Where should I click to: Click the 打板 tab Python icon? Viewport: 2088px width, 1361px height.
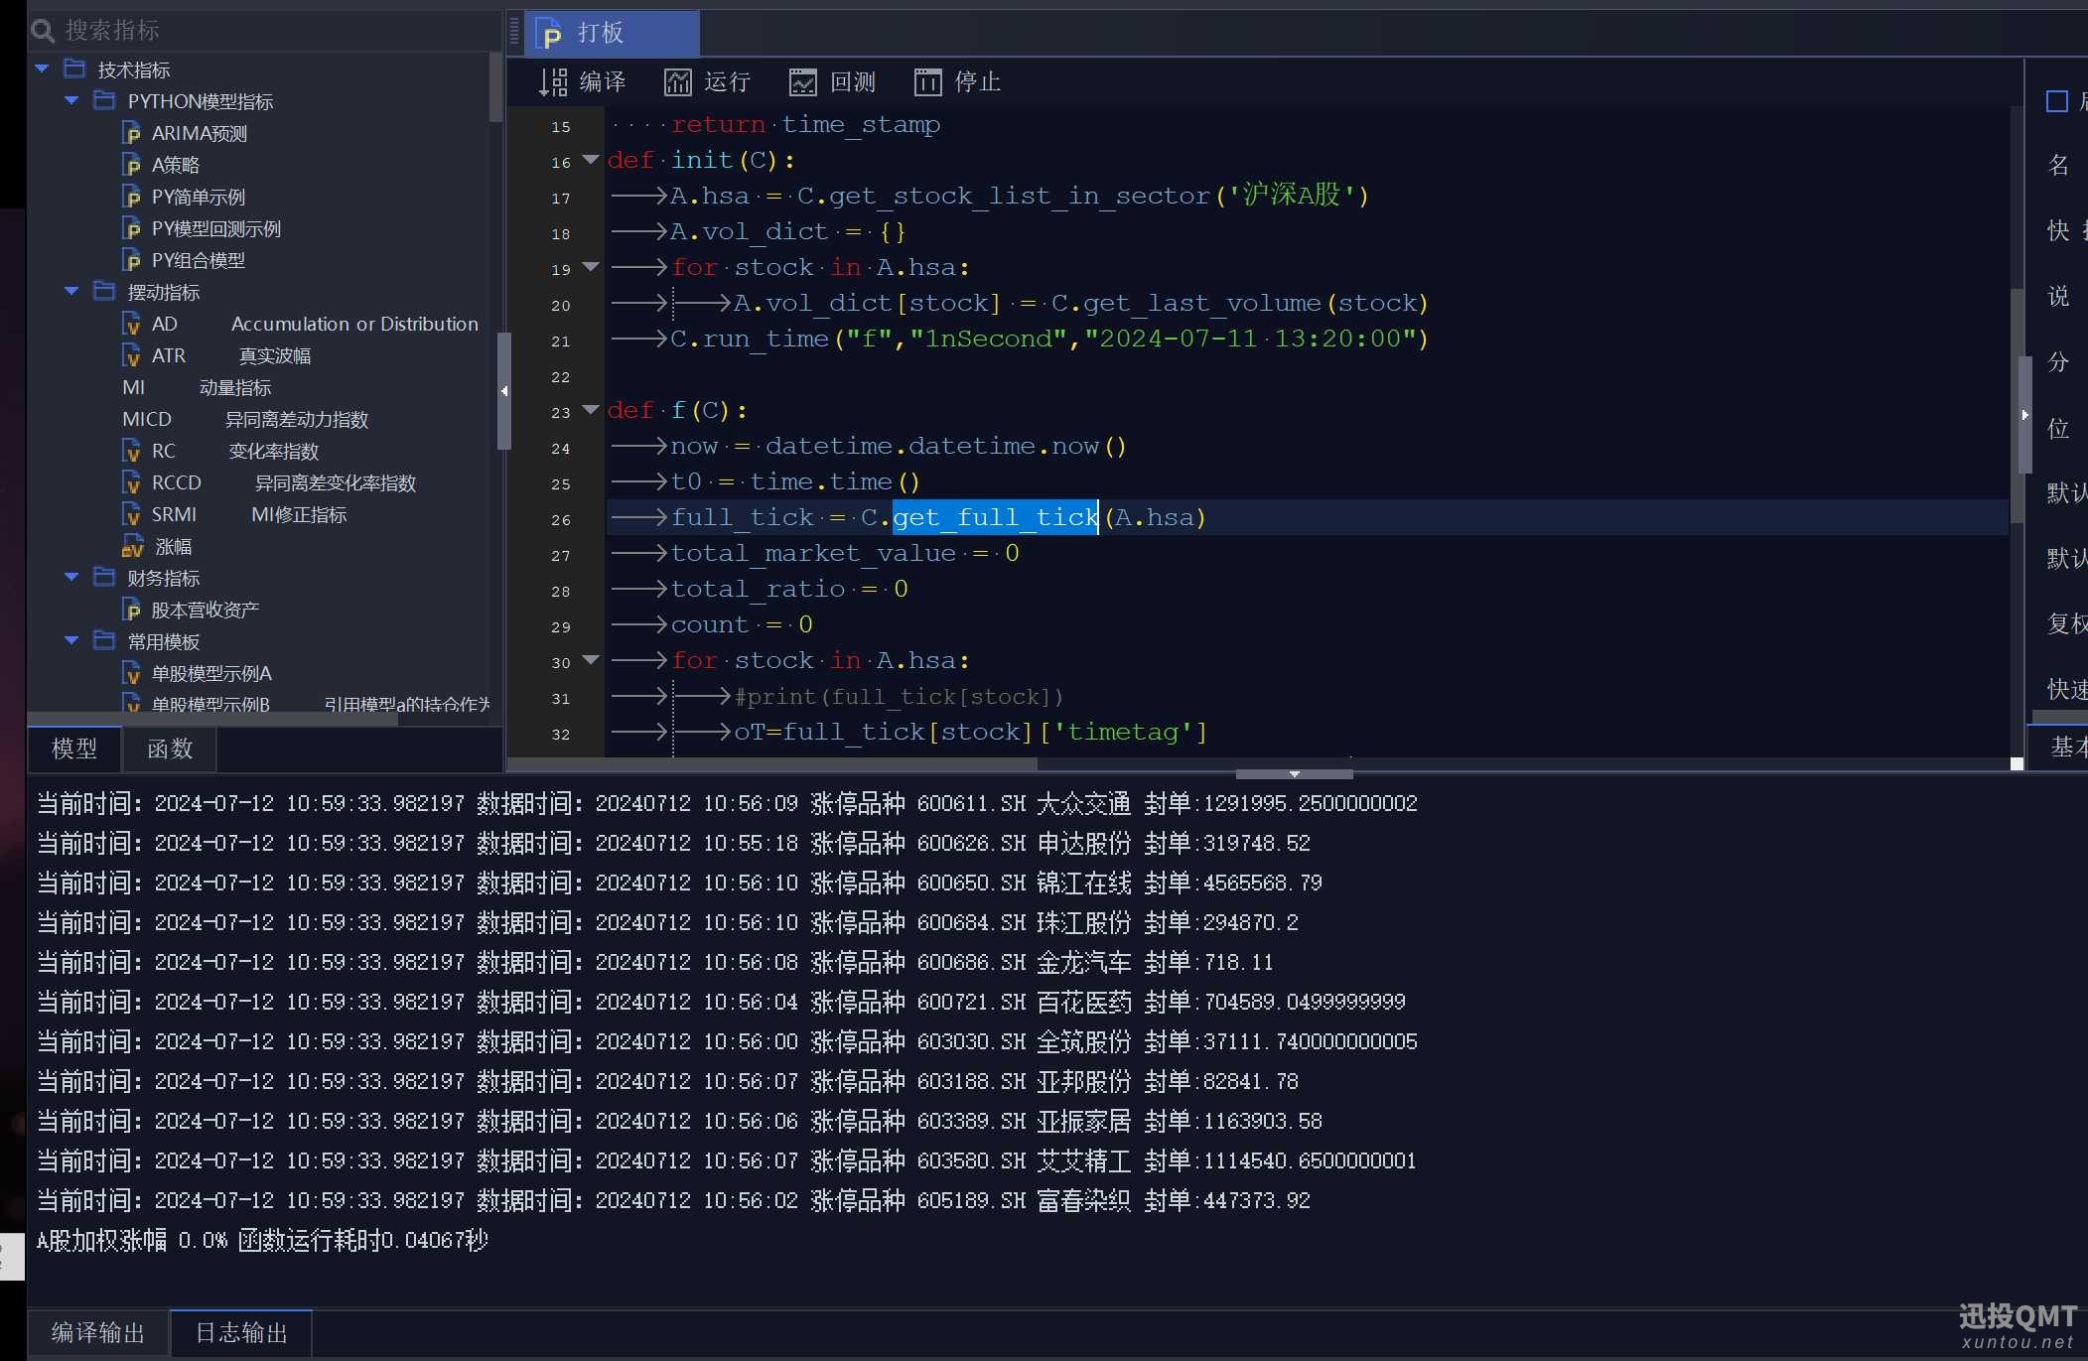click(x=550, y=34)
